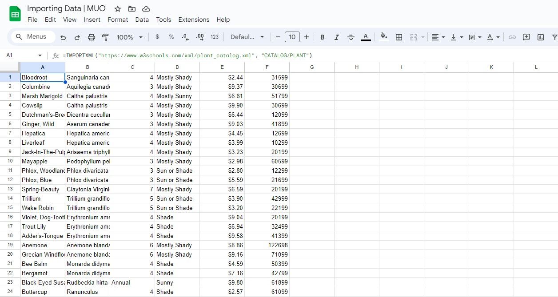The image size is (558, 297).
Task: Apply currency format with the dollar icon
Action: point(157,37)
